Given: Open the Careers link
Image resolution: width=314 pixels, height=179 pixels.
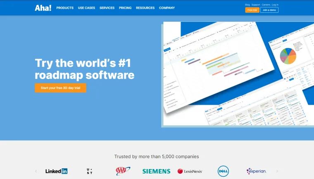Looking at the screenshot, I should (x=266, y=5).
